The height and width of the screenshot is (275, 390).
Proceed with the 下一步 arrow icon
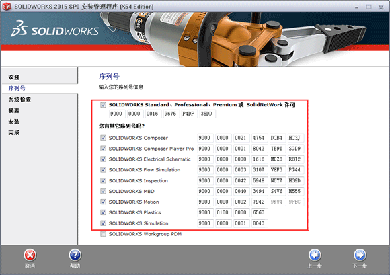[360, 255]
